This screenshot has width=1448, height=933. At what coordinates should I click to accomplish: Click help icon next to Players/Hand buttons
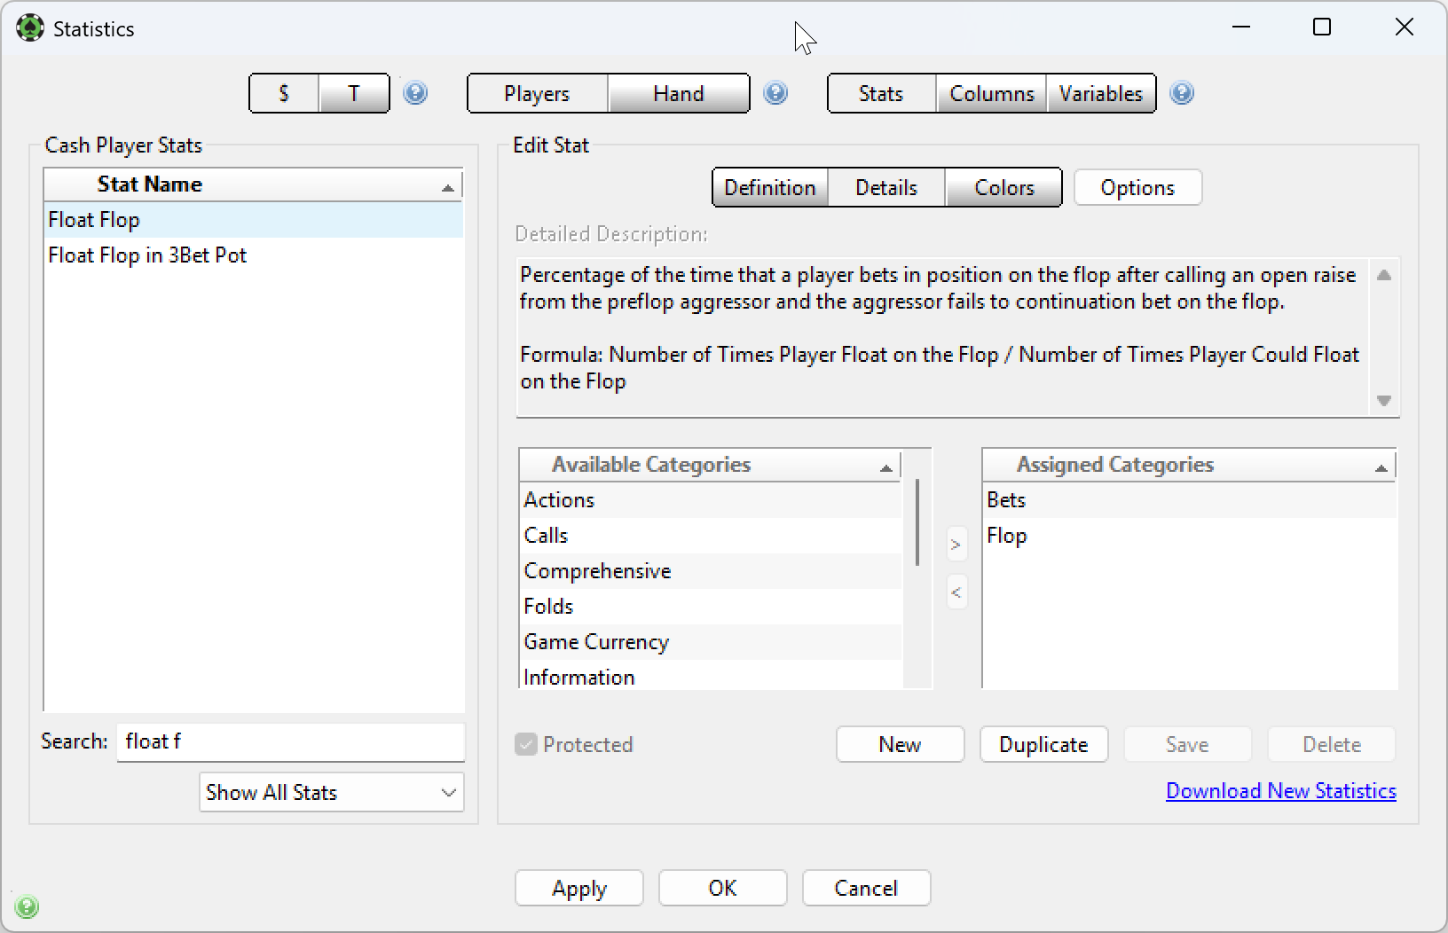(x=775, y=93)
